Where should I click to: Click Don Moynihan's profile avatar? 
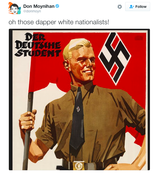click(x=15, y=8)
